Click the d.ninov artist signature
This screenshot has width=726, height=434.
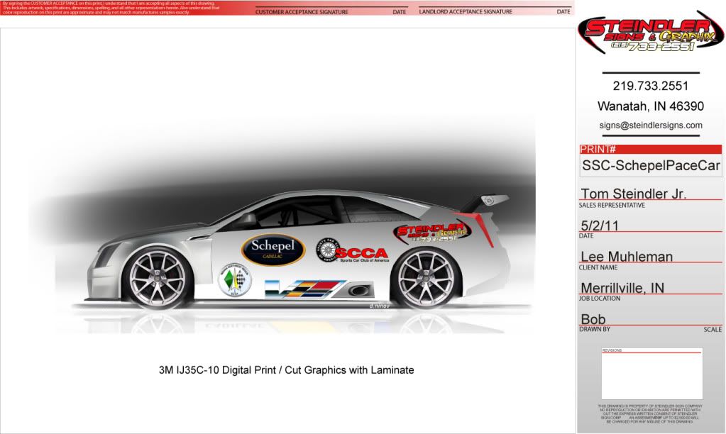tap(379, 306)
